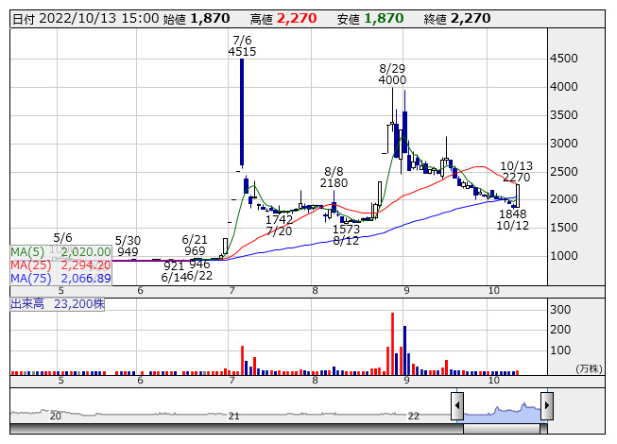
Task: Click the year 20 marker in overview
Action: (56, 416)
